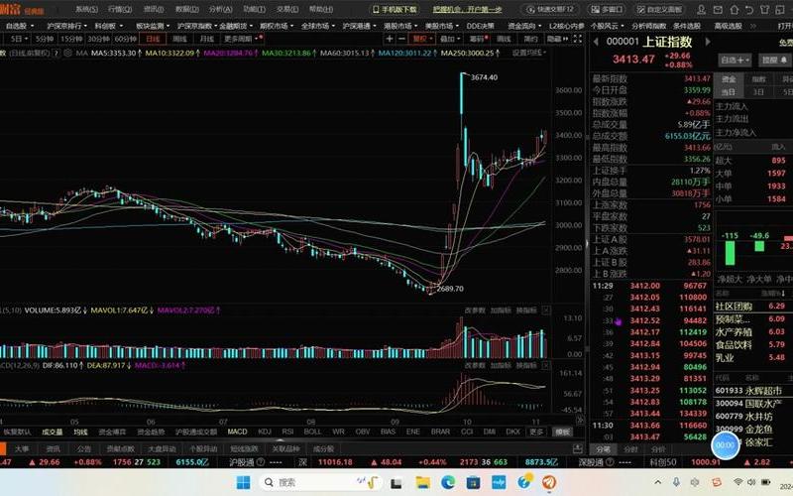Select MACD indicator tab
The height and width of the screenshot is (496, 793).
(x=237, y=432)
